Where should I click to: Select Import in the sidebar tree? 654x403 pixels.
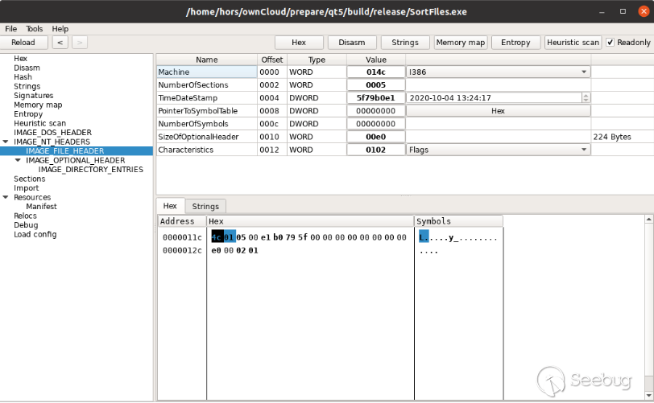tap(26, 188)
